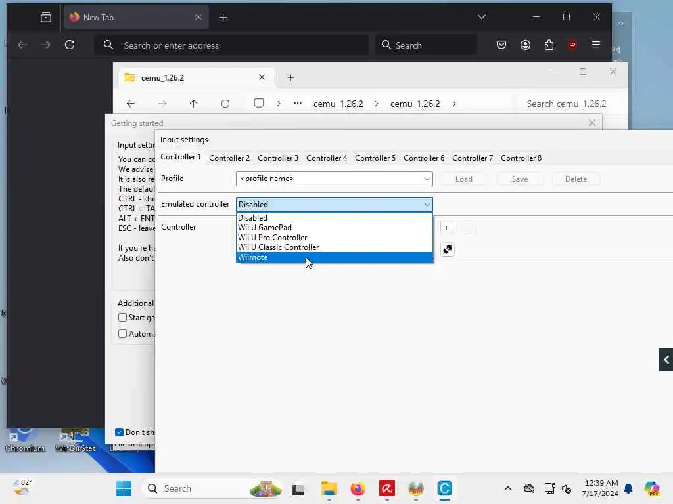Toggle the Automatic checkbox in Getting started
Screen dimensions: 673x504
(122, 334)
